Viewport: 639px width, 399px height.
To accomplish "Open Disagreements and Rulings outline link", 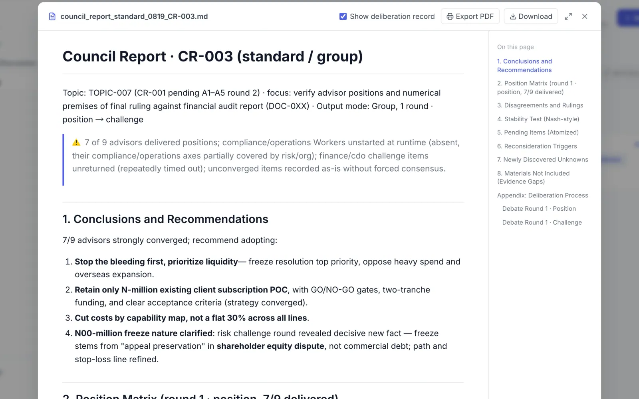I will tap(540, 105).
